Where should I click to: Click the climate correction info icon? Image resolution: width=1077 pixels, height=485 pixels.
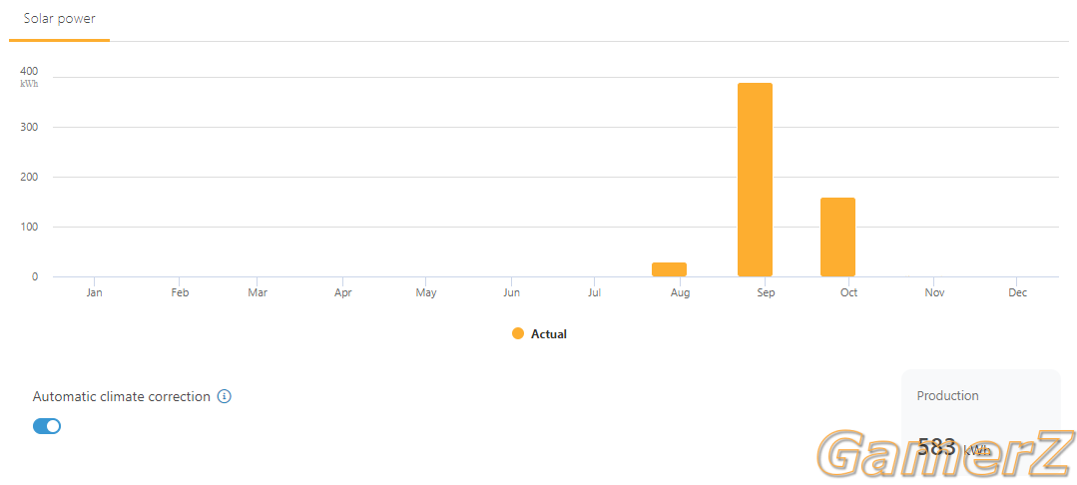[225, 396]
